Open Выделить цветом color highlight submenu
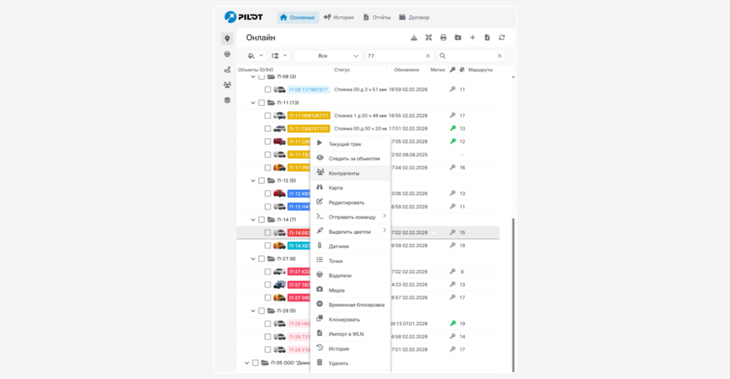 350,232
